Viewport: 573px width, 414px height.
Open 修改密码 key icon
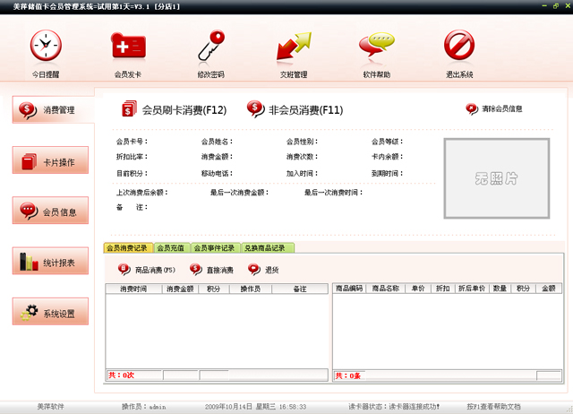click(210, 46)
